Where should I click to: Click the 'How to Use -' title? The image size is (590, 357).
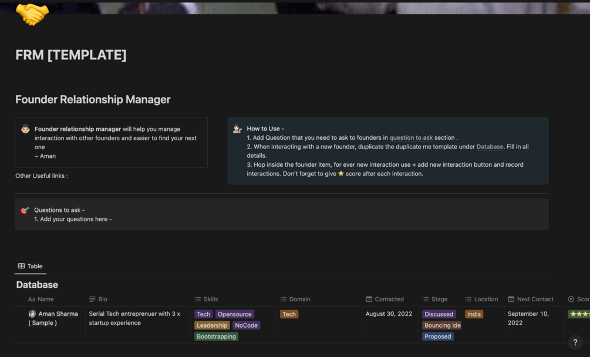265,129
